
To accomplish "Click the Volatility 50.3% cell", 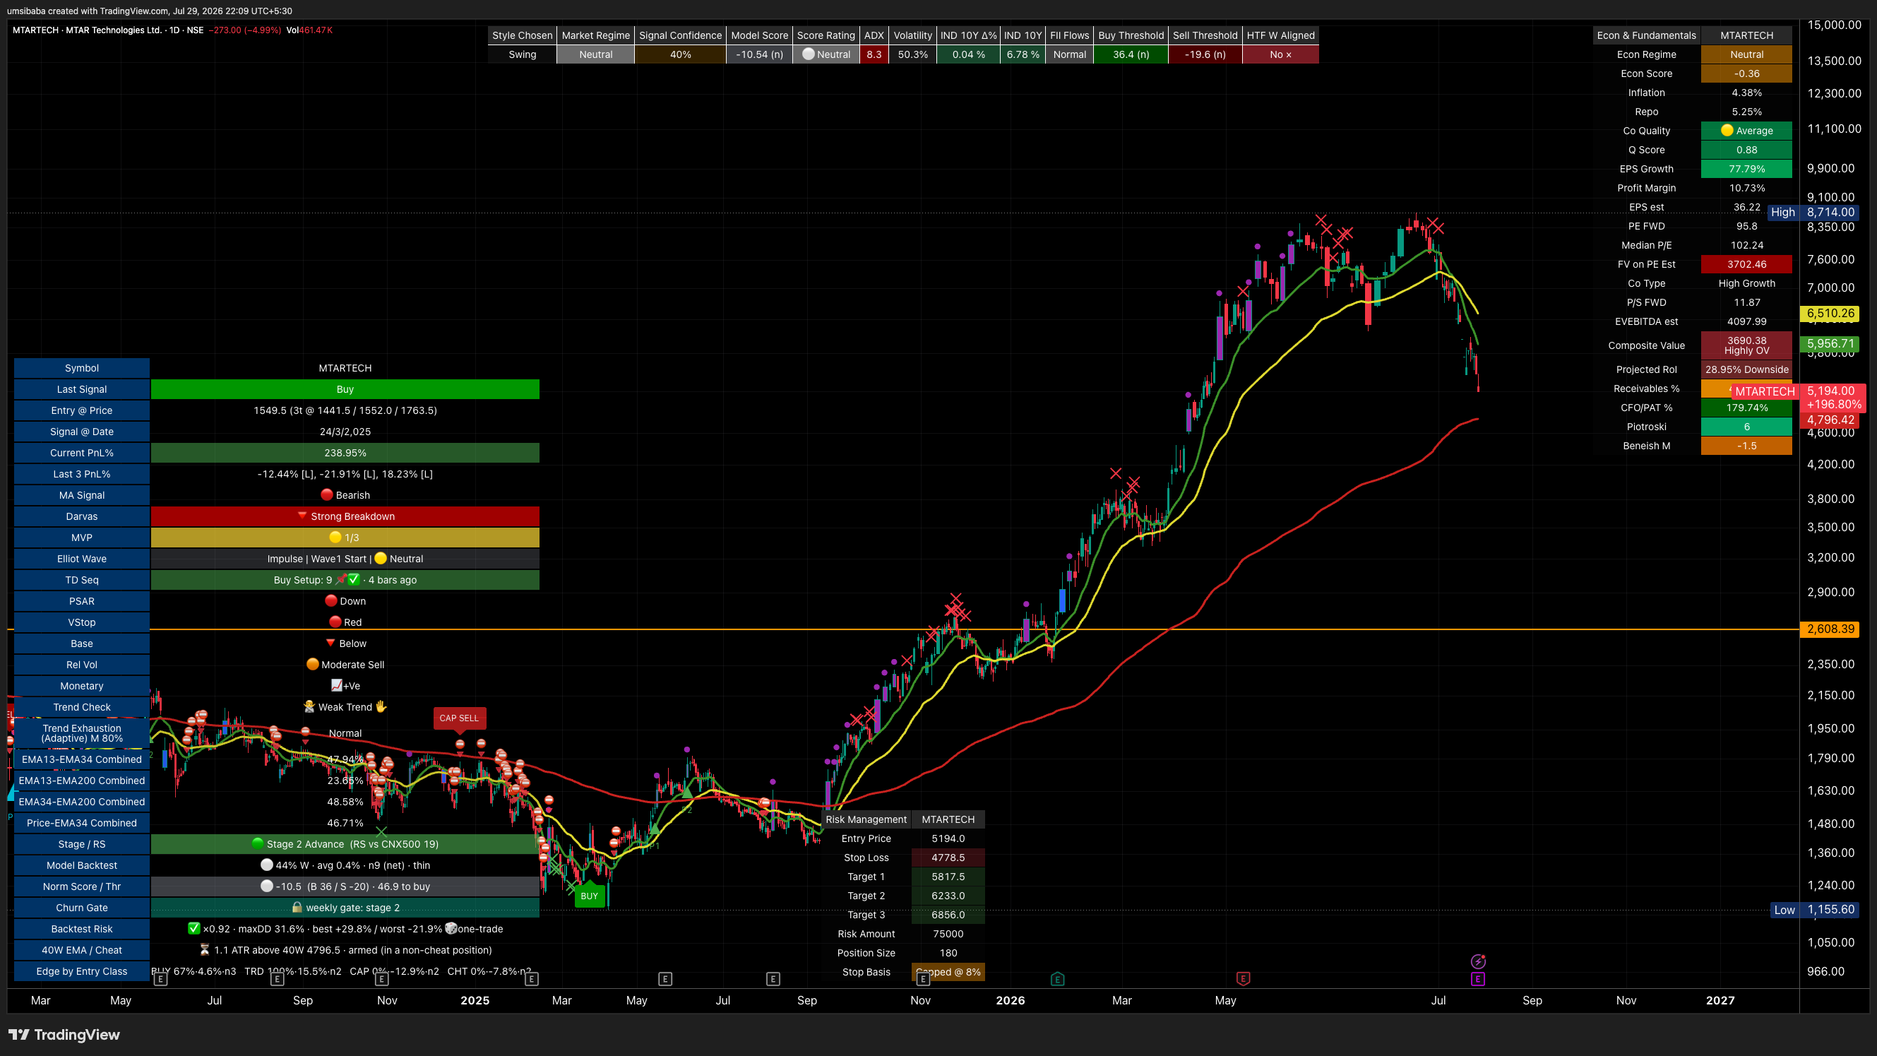I will [912, 54].
